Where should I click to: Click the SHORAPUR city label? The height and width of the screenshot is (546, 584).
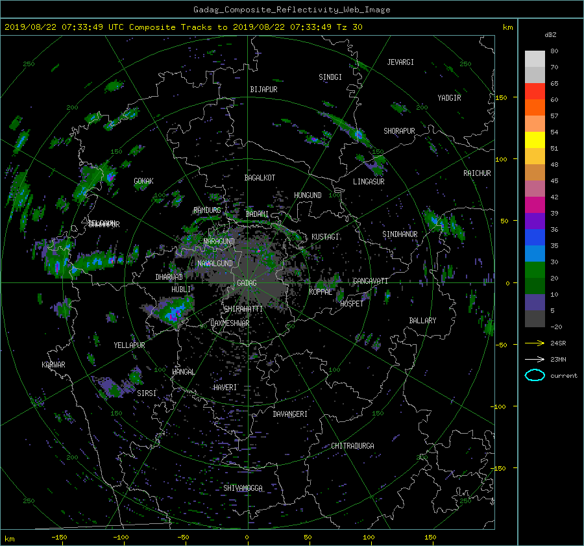coord(399,131)
